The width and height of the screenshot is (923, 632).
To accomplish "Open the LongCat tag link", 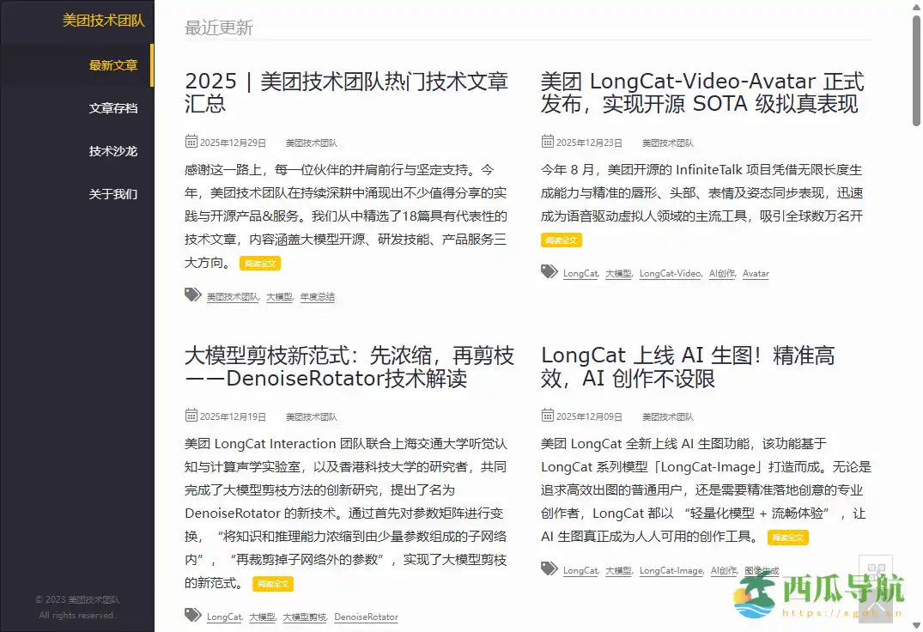I will pos(580,273).
